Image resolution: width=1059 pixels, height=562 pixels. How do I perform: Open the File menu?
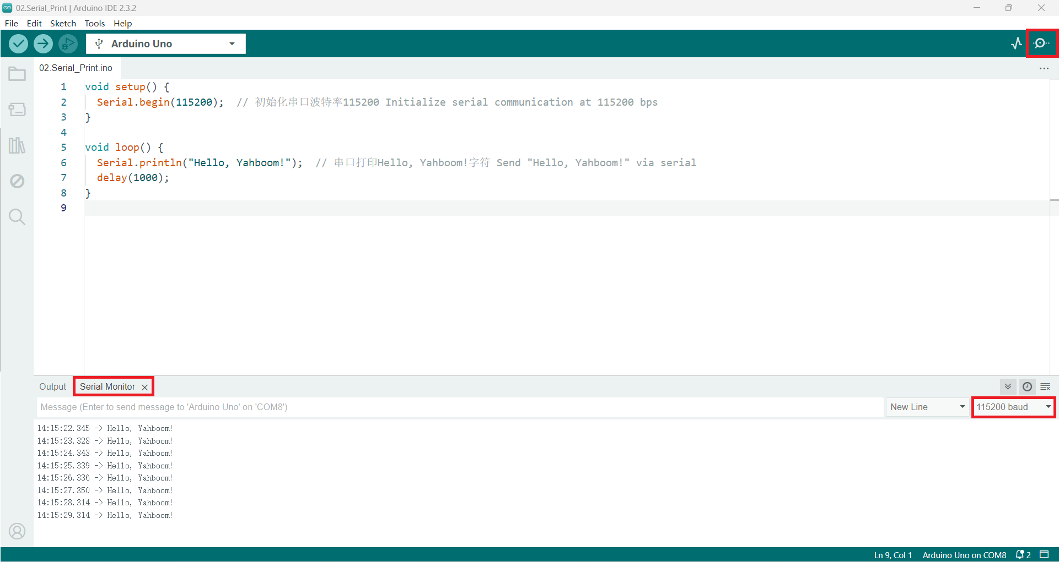click(x=12, y=23)
